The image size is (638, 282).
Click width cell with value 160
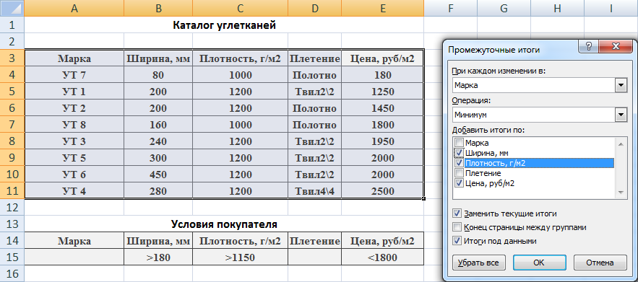(158, 125)
